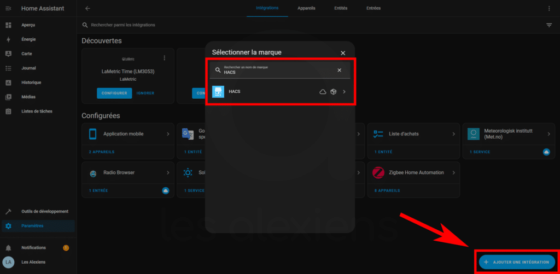Expand Application mobile chevron
560x274 pixels.
point(168,134)
